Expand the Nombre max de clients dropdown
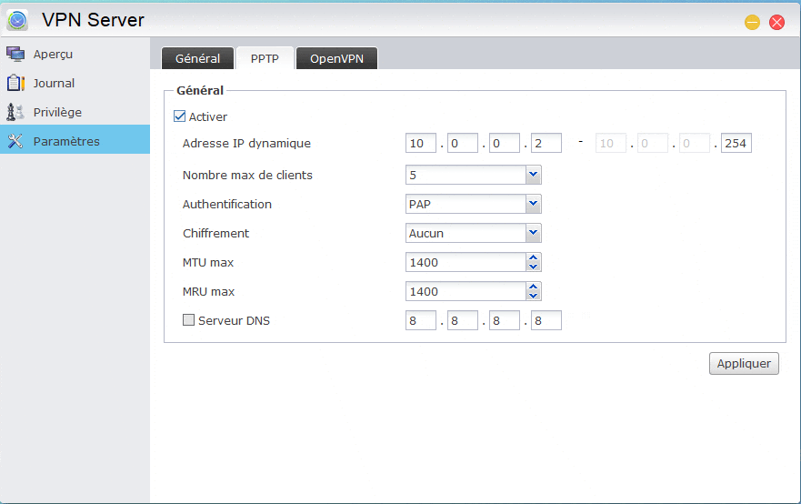This screenshot has height=504, width=801. pyautogui.click(x=533, y=175)
